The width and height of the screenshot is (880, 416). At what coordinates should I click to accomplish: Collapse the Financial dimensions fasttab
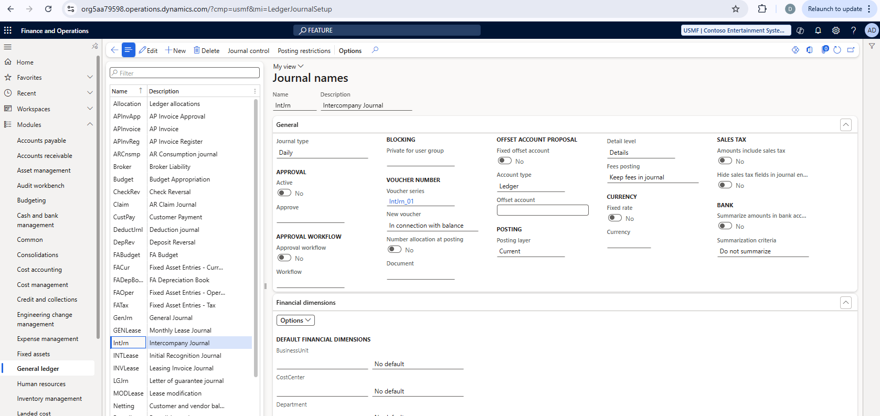(x=845, y=303)
